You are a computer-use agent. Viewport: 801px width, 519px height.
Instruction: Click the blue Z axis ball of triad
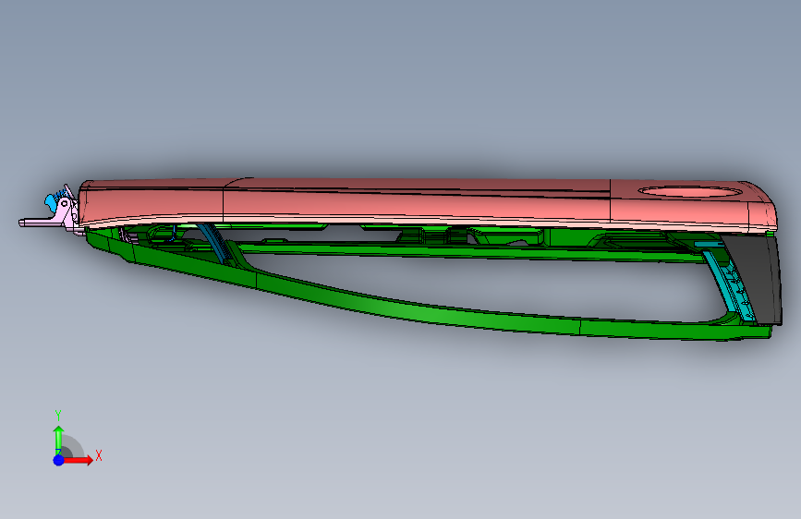point(59,460)
